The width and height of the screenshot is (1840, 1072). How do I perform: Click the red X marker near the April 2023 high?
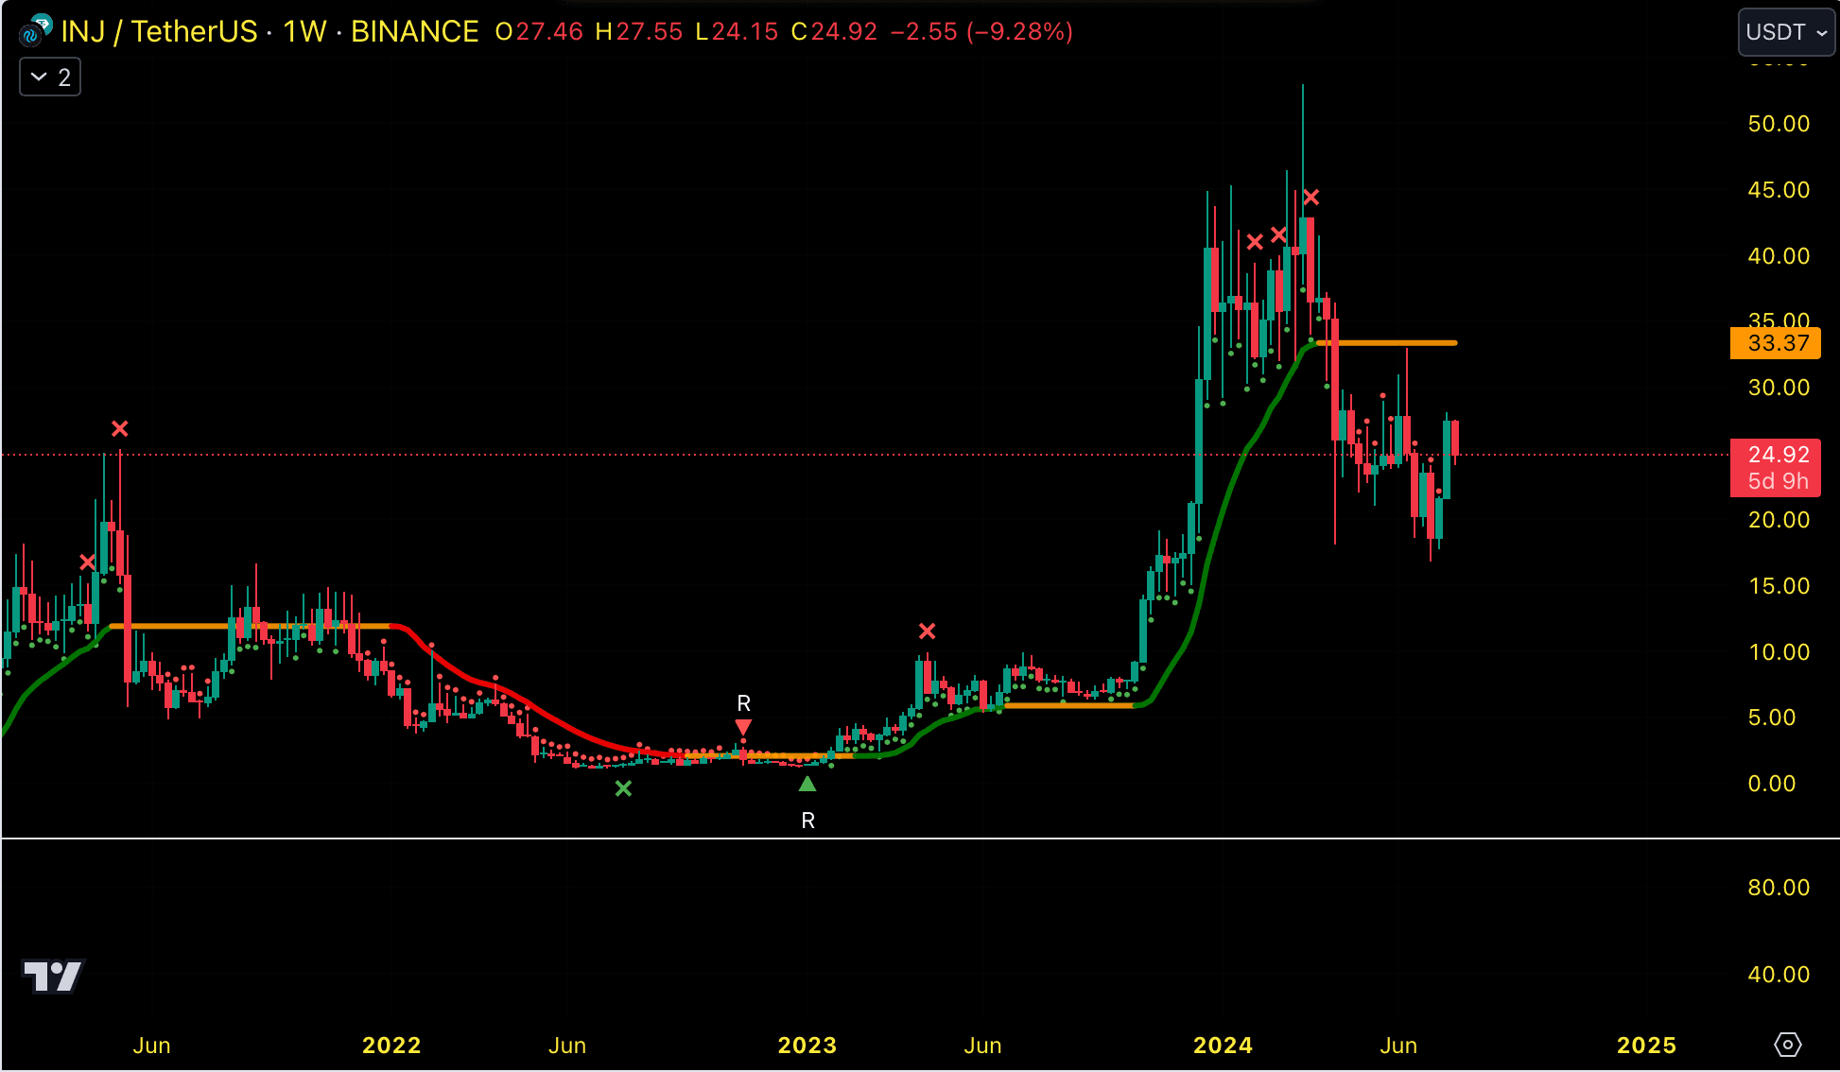pyautogui.click(x=928, y=631)
